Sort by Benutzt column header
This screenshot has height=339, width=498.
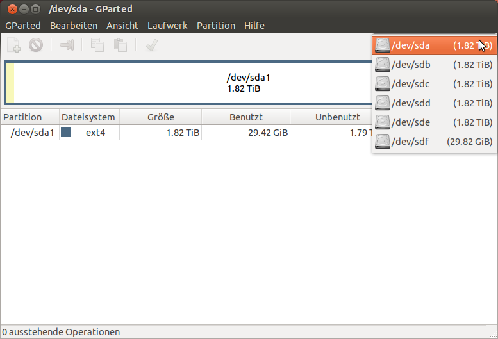246,117
